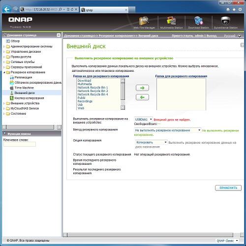Screen dimensions: 246x246
Task: Open Копировать option dropdown
Action: [151, 142]
